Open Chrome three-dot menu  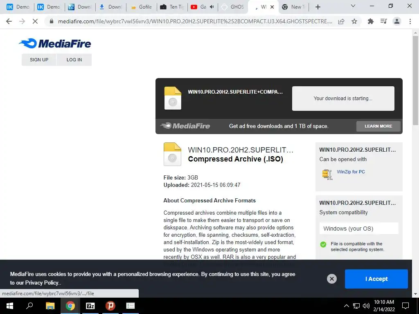pyautogui.click(x=410, y=21)
